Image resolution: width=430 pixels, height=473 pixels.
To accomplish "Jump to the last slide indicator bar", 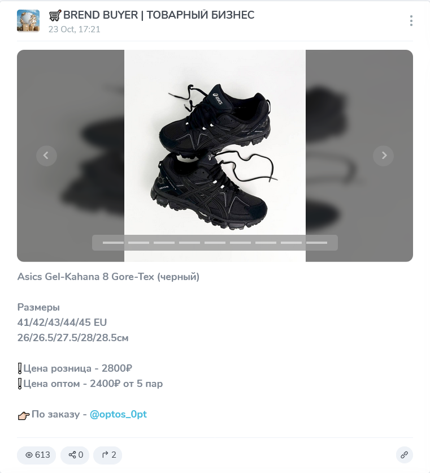I will click(316, 243).
